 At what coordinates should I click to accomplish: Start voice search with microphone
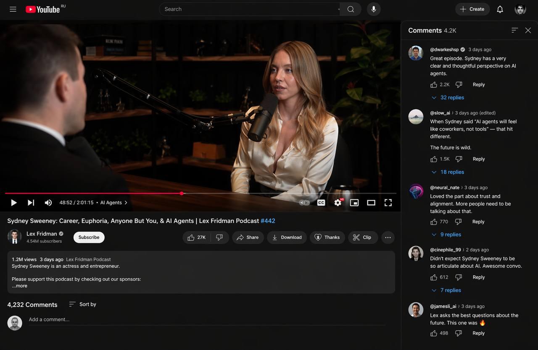[x=374, y=9]
